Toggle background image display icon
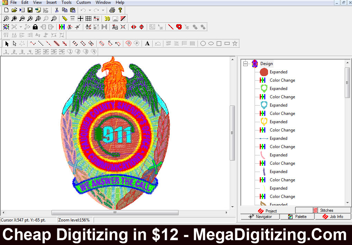Screen dimensions: 352x245 point(115,19)
